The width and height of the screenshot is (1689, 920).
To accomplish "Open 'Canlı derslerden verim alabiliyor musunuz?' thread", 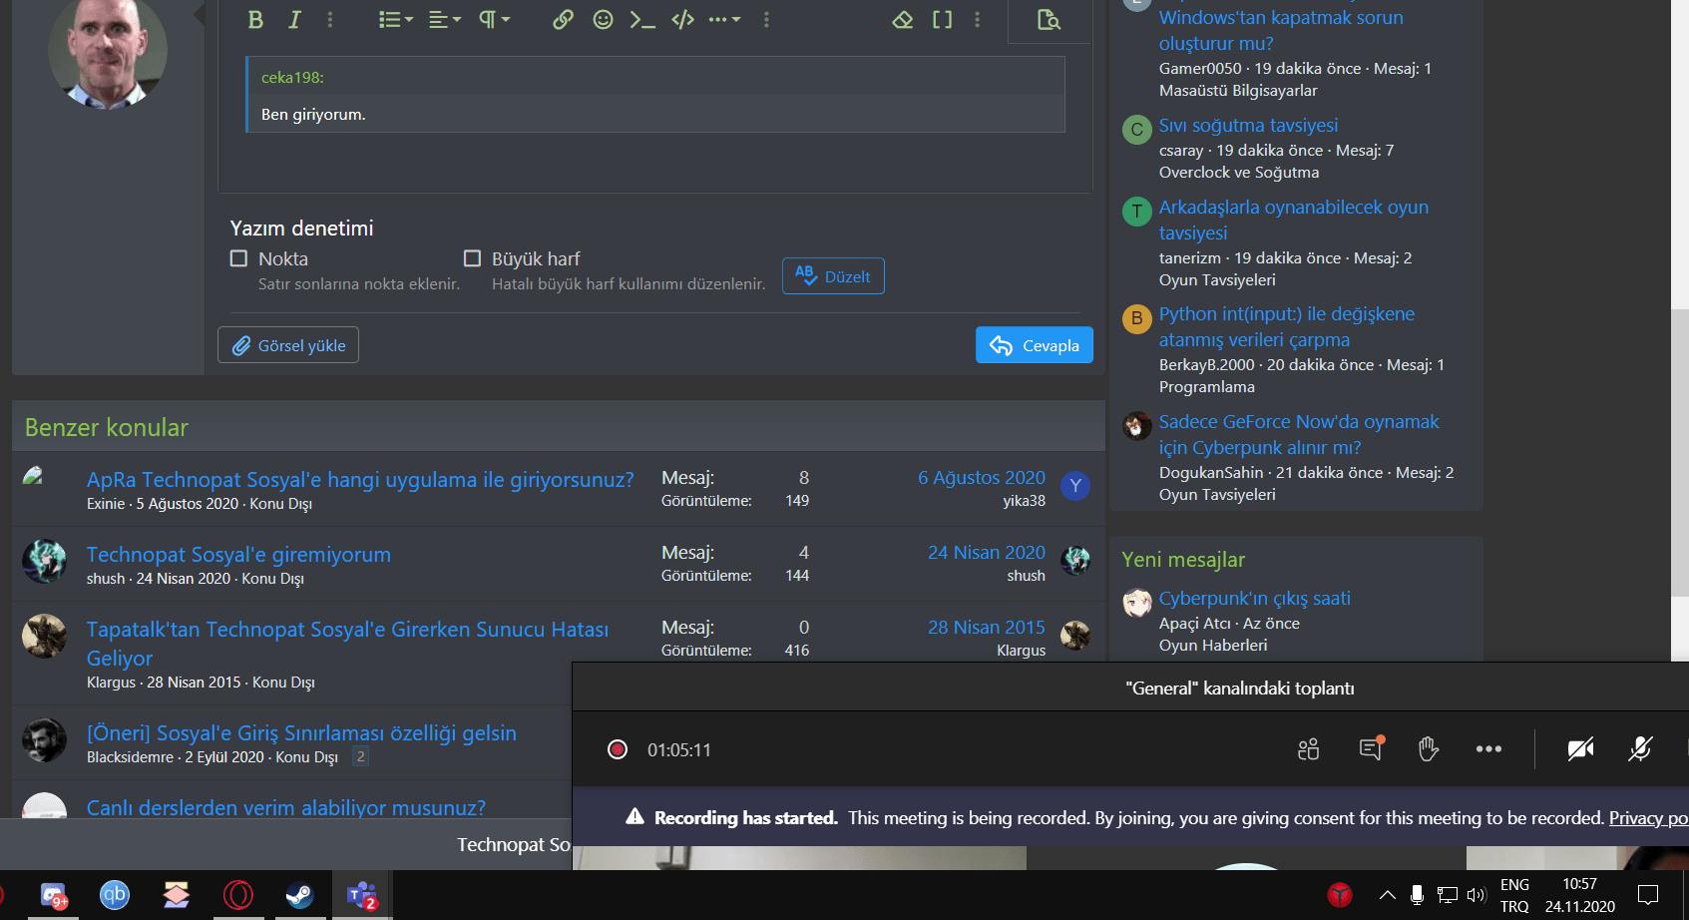I will pos(286,808).
